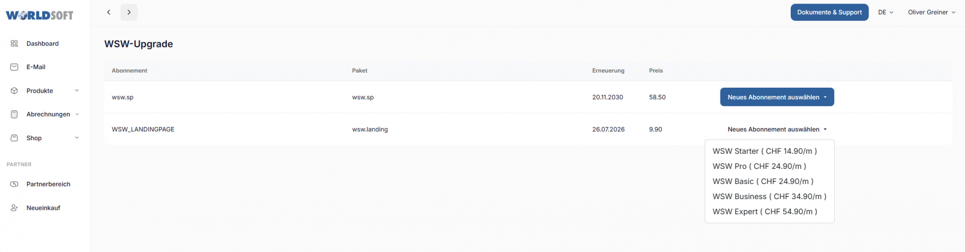
Task: Expand the Produkte sidebar submenu
Action: pos(77,91)
